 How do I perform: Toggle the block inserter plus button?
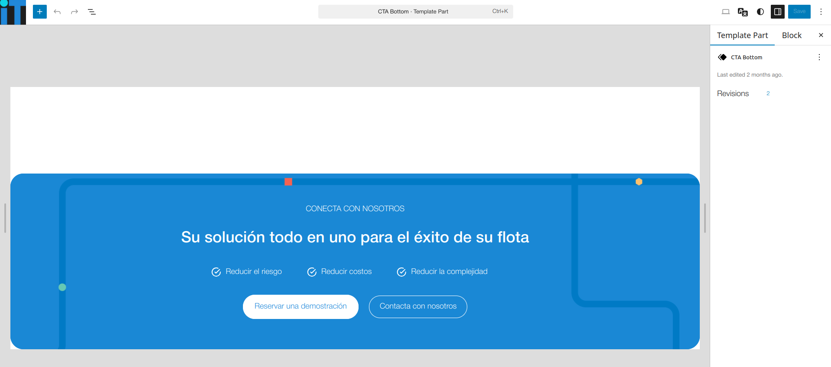pyautogui.click(x=40, y=12)
